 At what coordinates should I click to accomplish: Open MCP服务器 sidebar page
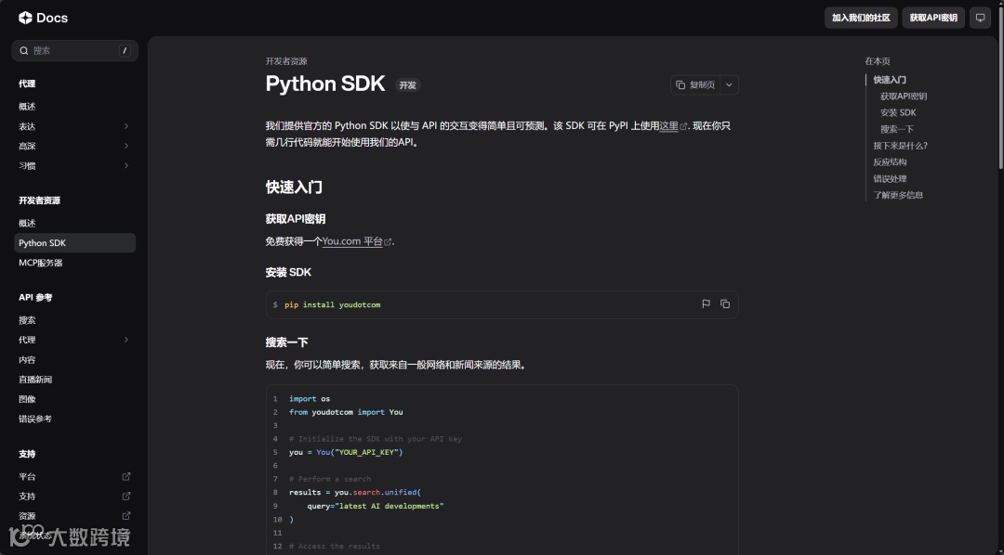41,263
